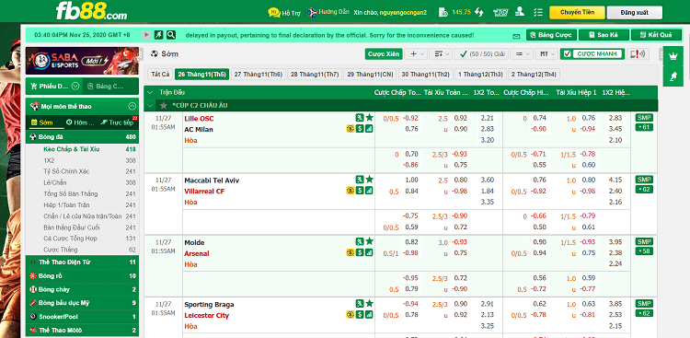Click the fb88.com logo
The width and height of the screenshot is (690, 338).
91,11
